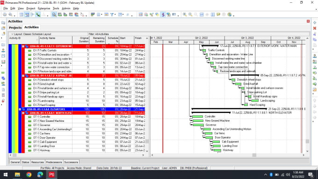Screen dimensions: 318x179
Task: Collapse the EXTERIOR WORK WBS band
Action: tap(23, 46)
